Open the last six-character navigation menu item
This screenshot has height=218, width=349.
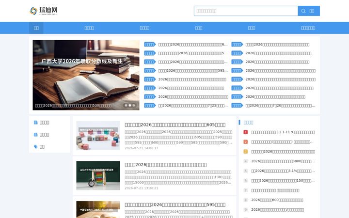tap(308, 28)
